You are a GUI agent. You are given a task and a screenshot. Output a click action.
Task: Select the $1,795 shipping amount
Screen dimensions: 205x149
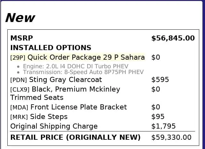pyautogui.click(x=163, y=126)
